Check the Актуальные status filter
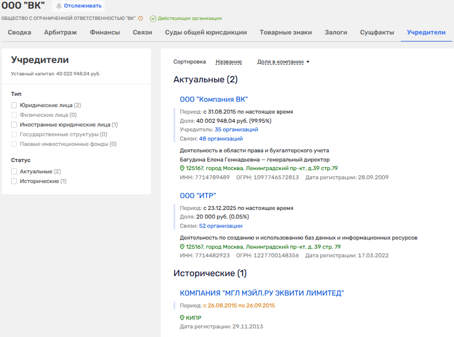454x337 pixels. [14, 172]
